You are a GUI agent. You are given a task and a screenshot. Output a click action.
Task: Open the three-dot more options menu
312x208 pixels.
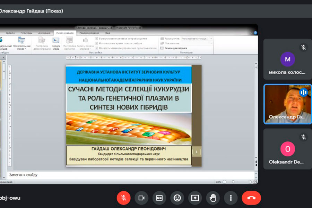[231, 198]
